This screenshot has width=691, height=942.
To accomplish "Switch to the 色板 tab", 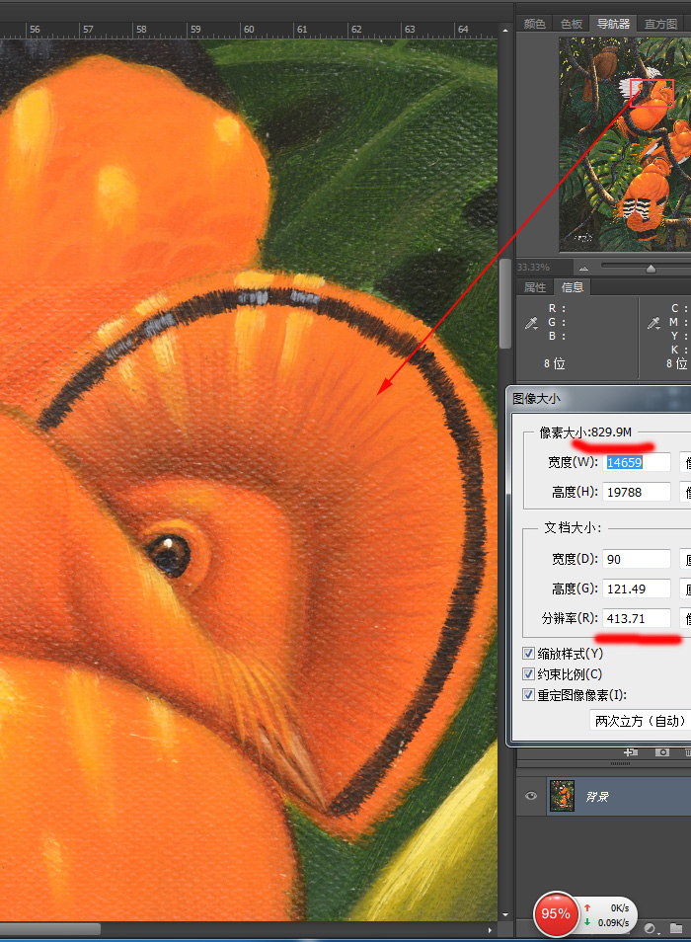I will [571, 24].
